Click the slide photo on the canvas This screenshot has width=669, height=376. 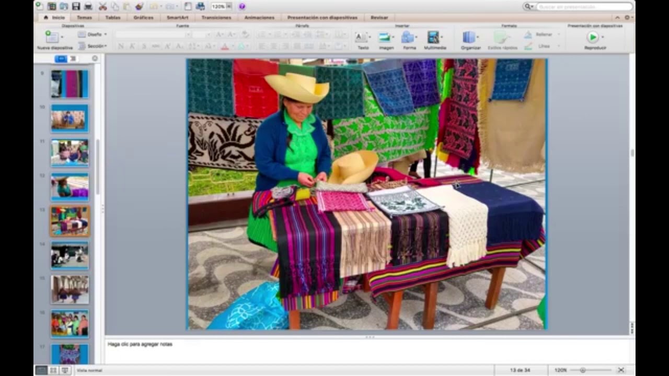(x=367, y=194)
